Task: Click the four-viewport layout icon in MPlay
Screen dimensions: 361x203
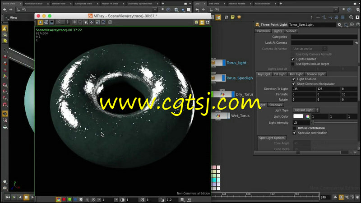Action: [202, 22]
